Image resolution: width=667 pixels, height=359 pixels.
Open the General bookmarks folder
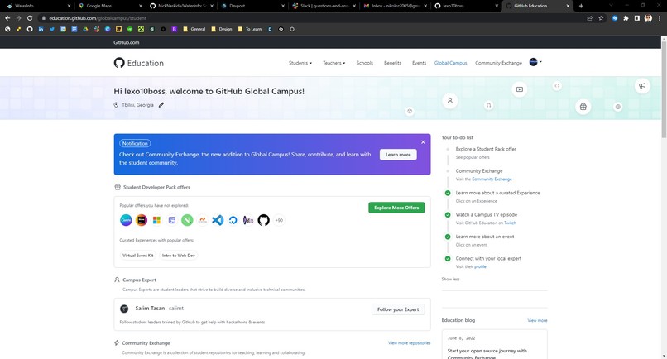[194, 29]
